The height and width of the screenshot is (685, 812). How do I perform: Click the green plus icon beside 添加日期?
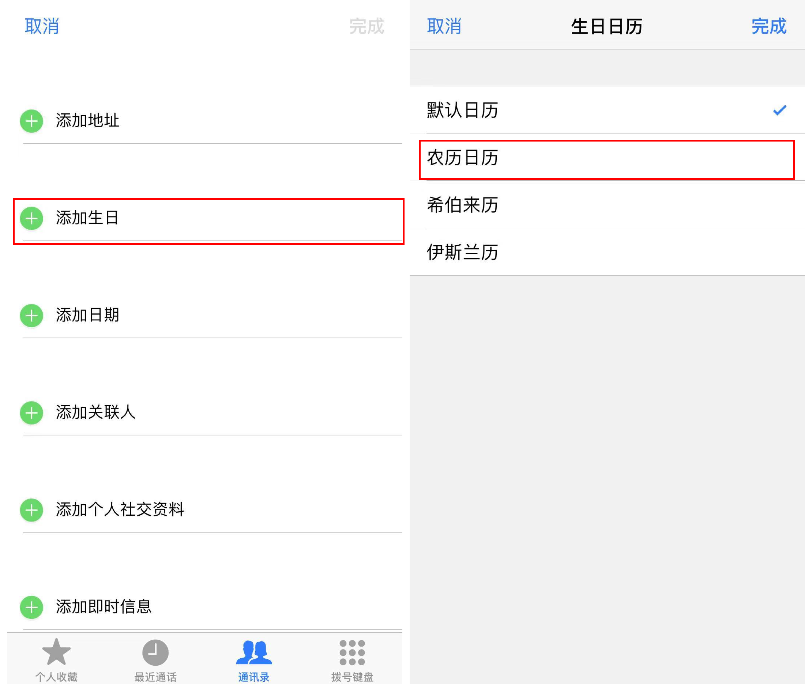click(31, 315)
